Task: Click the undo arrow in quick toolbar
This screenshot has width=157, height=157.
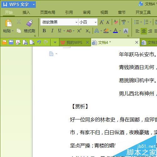Action: pos(39,42)
